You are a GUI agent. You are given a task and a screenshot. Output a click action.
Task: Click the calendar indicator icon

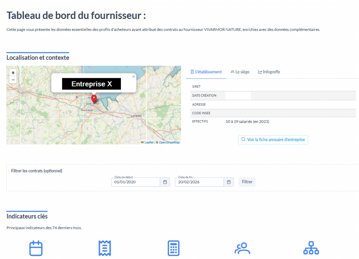tap(36, 248)
